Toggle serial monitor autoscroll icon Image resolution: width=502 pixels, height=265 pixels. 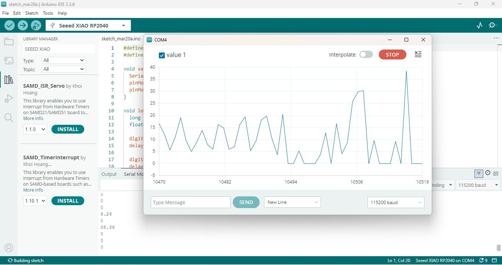(478, 173)
